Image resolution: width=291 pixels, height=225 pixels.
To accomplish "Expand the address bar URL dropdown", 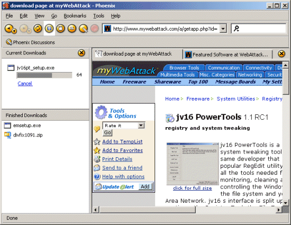I will coord(223,29).
